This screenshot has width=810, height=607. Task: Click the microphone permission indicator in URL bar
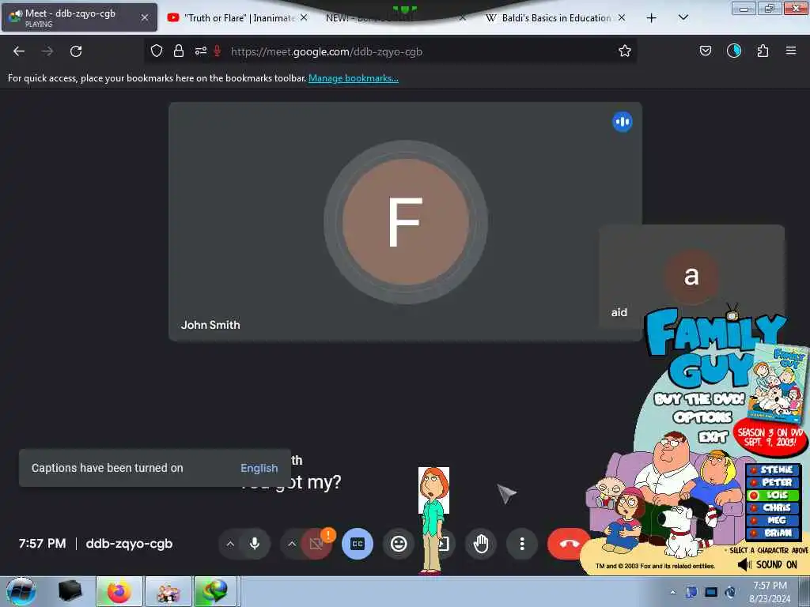[218, 51]
